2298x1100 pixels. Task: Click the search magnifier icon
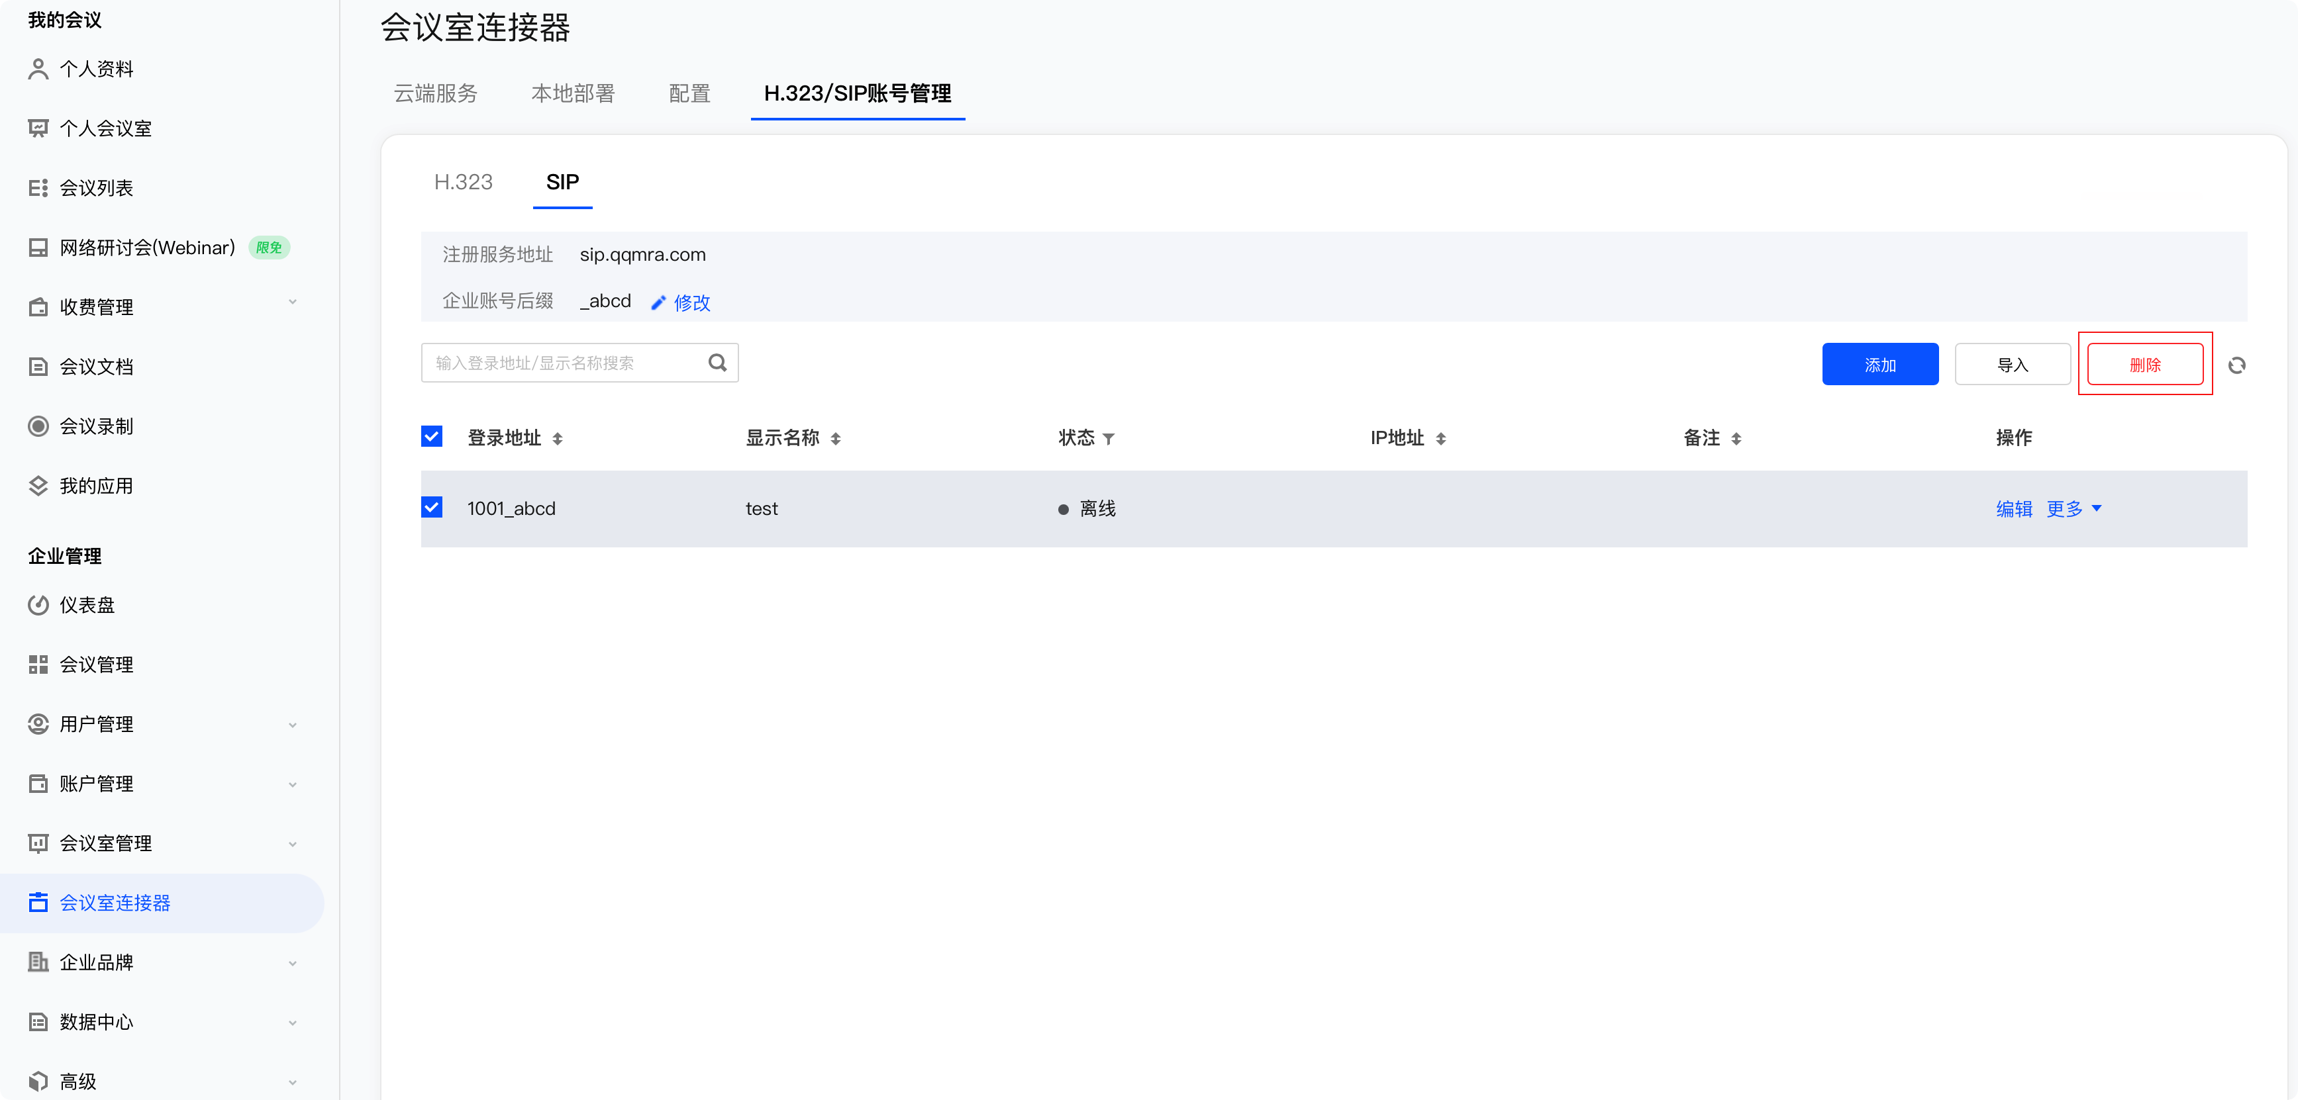coord(717,363)
